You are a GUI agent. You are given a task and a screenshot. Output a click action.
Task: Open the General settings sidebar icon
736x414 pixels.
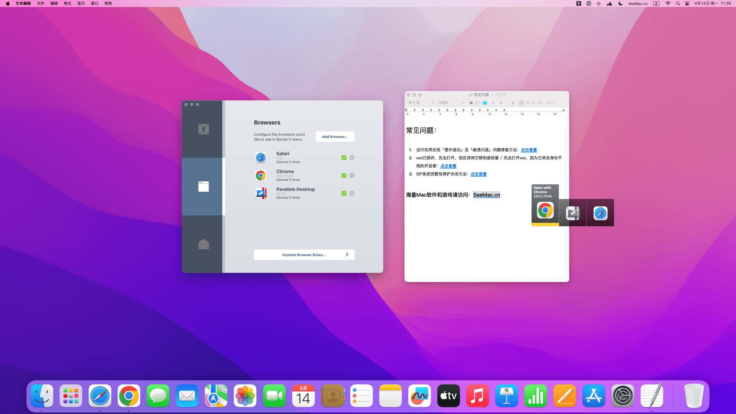coord(203,129)
